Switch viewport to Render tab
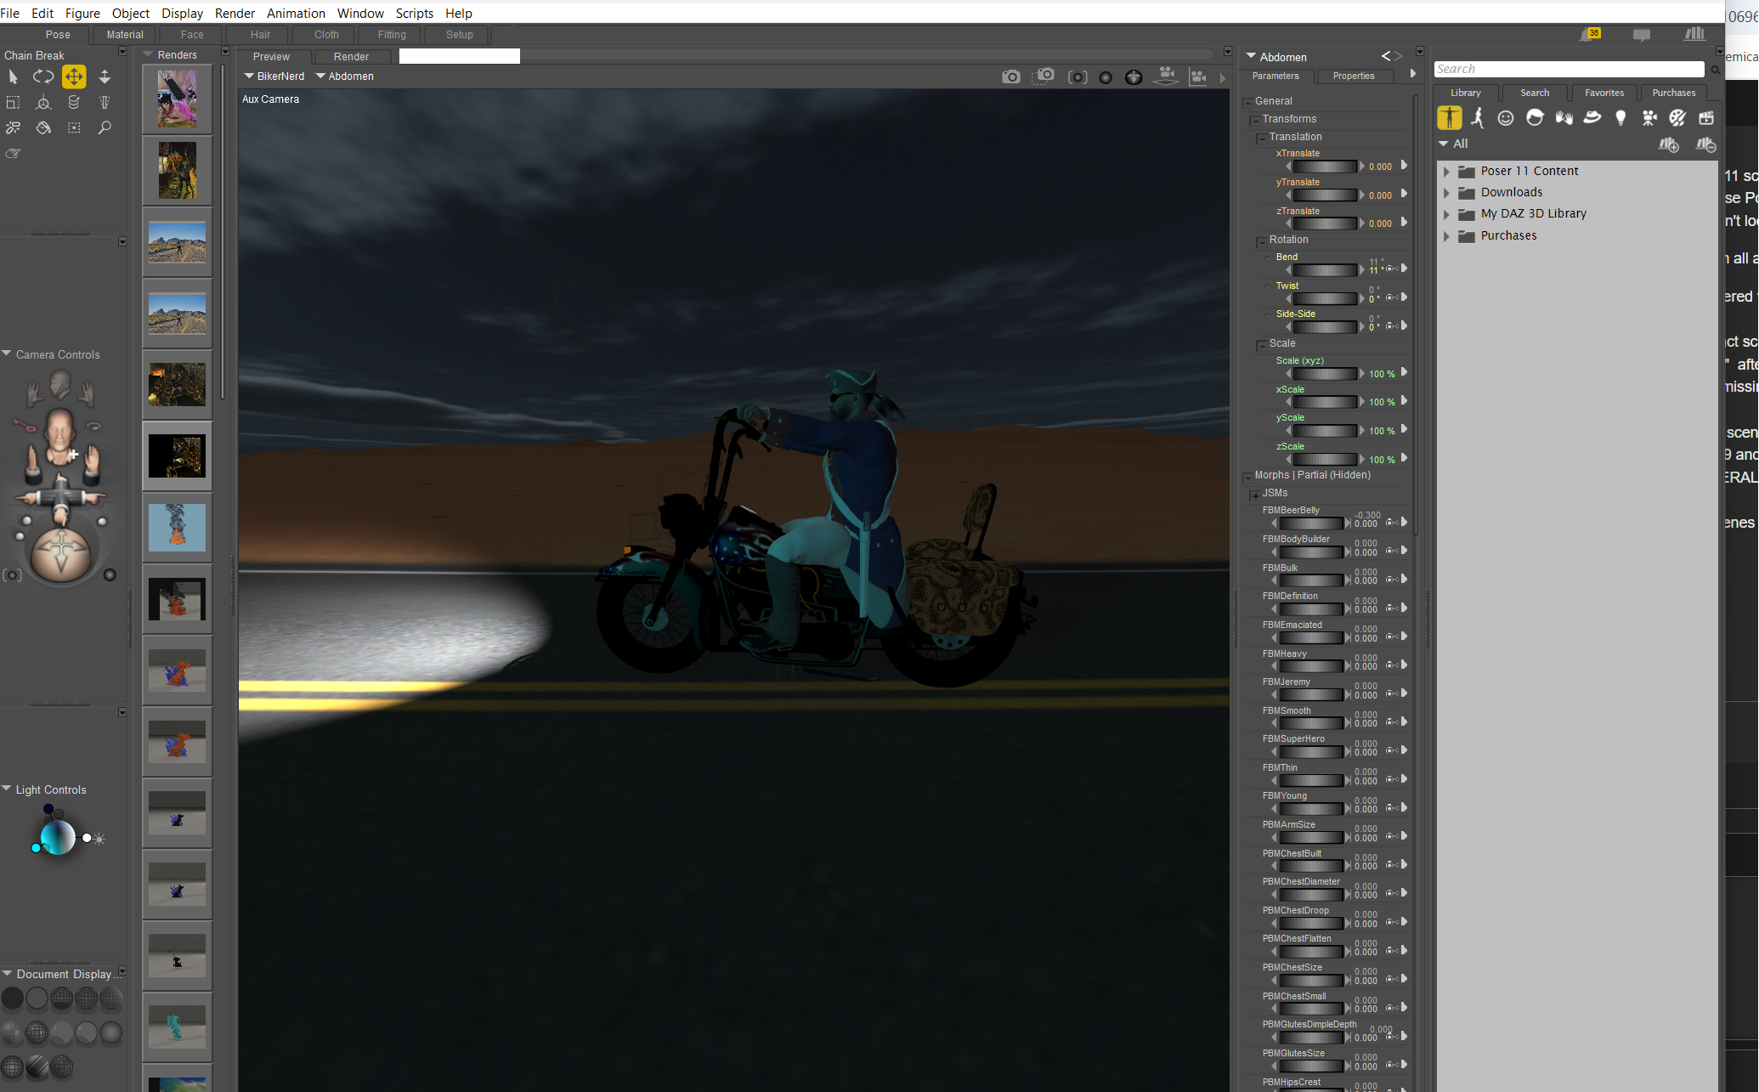1759x1092 pixels. click(x=351, y=57)
